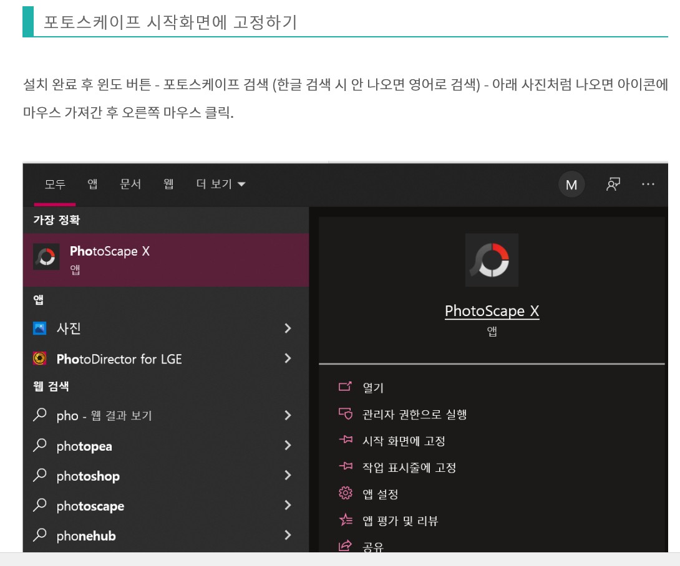
Task: Select the PhotoDirector for LGE result
Action: (166, 359)
